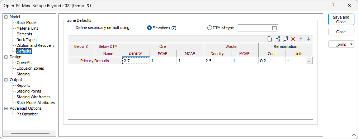This screenshot has width=358, height=139.
Task: Click the Close button
Action: coord(341,32)
